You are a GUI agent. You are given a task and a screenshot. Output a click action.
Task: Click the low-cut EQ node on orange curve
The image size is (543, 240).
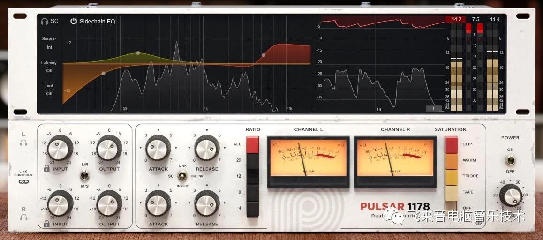point(103,73)
